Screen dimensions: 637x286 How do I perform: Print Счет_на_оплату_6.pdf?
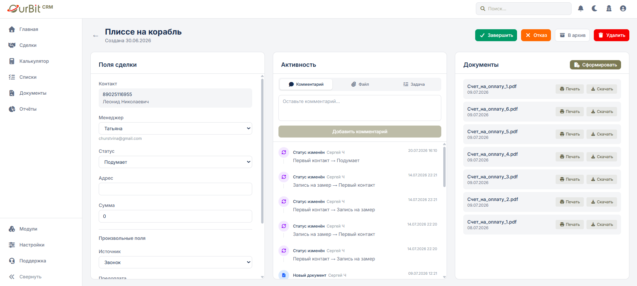[570, 112]
